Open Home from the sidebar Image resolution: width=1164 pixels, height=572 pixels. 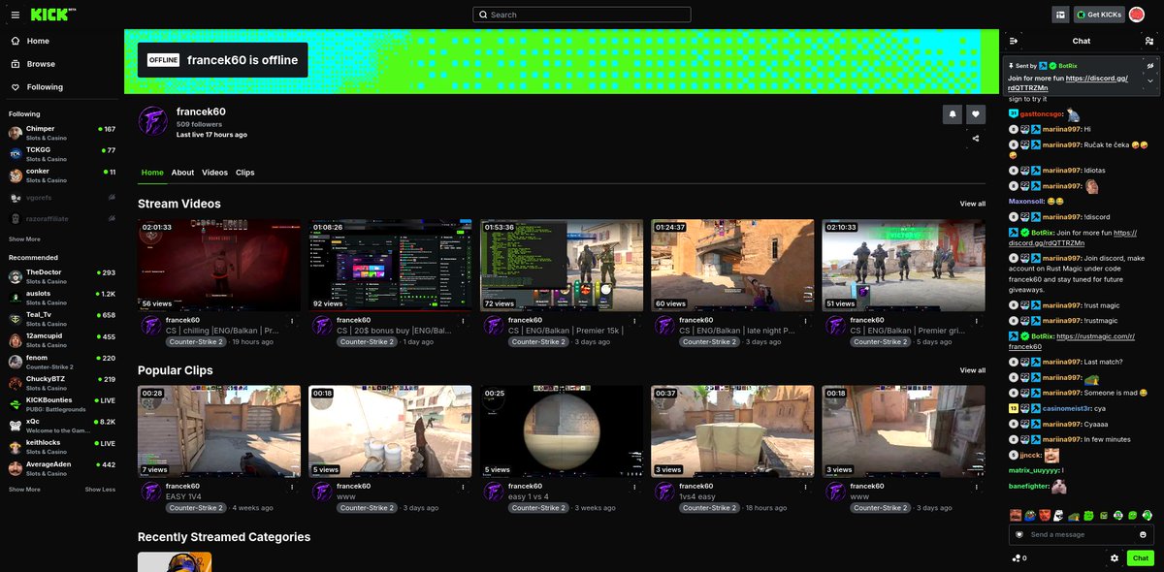38,41
